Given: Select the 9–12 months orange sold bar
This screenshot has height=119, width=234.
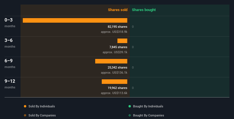Looking at the screenshot, I should 115,82.
